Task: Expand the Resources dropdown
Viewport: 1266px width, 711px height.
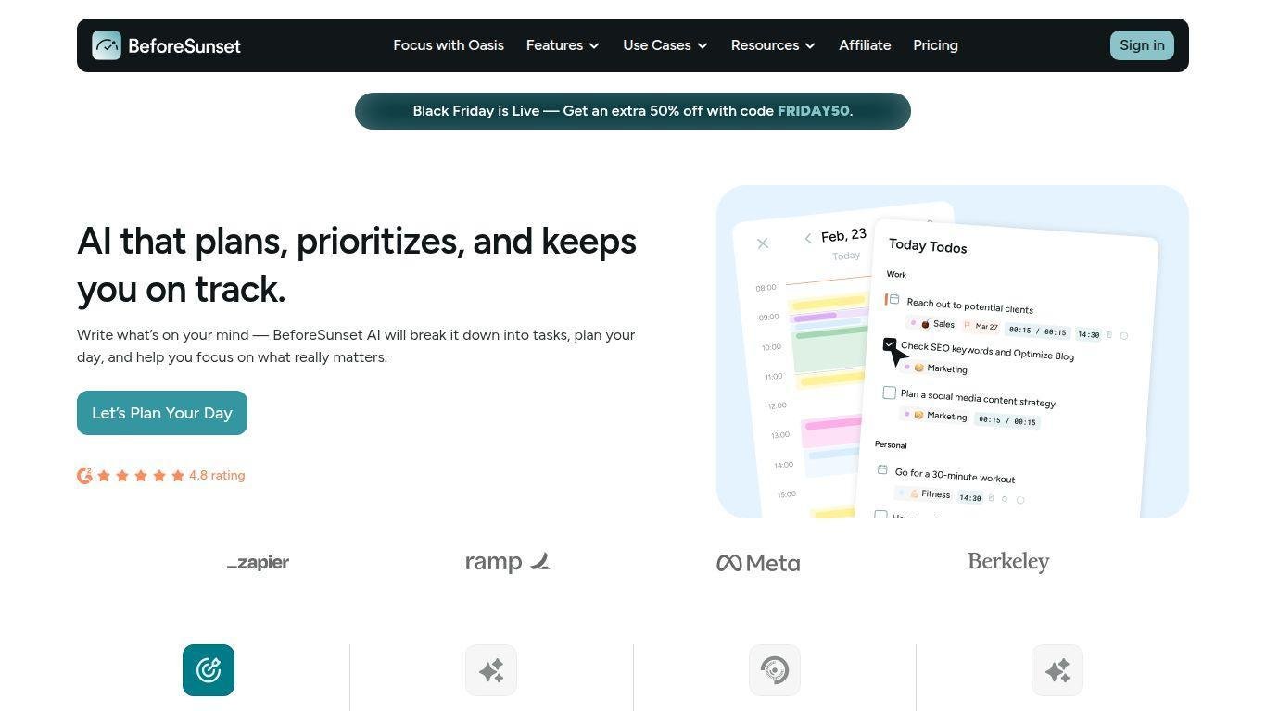Action: point(772,45)
